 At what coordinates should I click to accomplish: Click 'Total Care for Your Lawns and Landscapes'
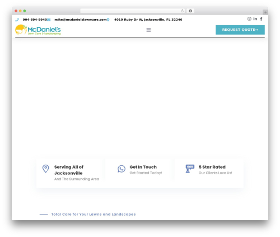pyautogui.click(x=94, y=214)
